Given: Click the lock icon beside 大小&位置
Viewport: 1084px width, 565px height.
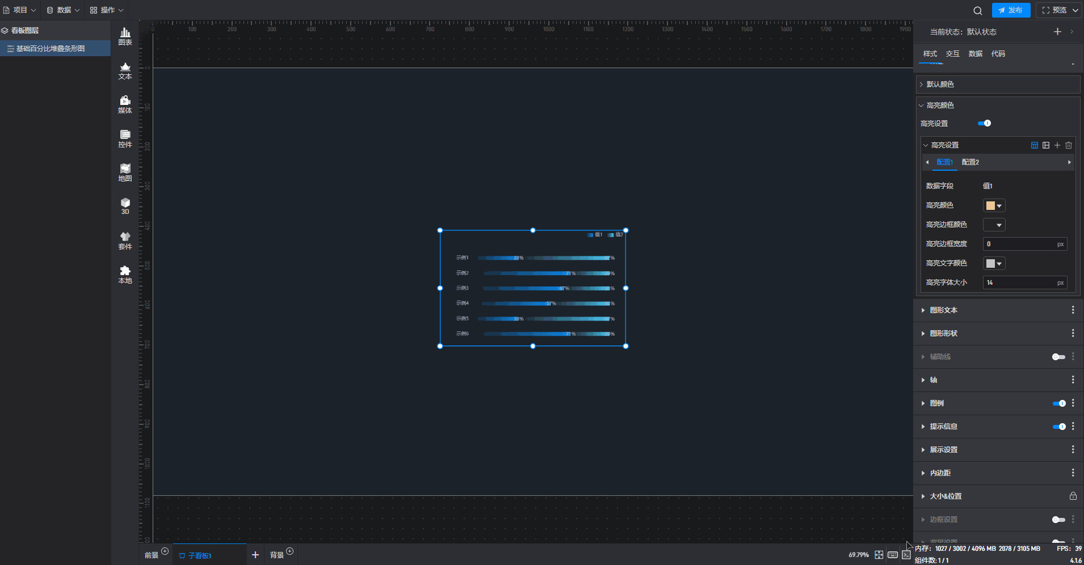Looking at the screenshot, I should click(x=1073, y=496).
